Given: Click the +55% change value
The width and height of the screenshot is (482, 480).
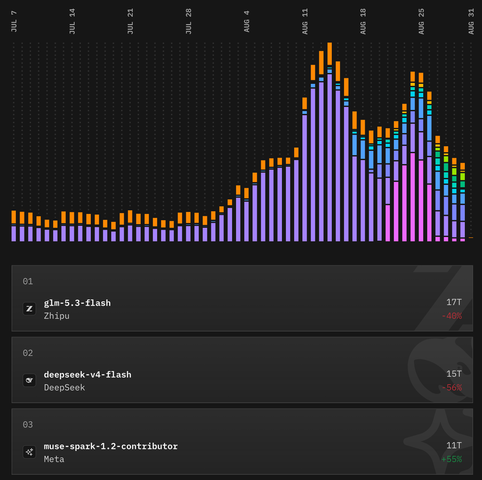Looking at the screenshot, I should coord(451,459).
